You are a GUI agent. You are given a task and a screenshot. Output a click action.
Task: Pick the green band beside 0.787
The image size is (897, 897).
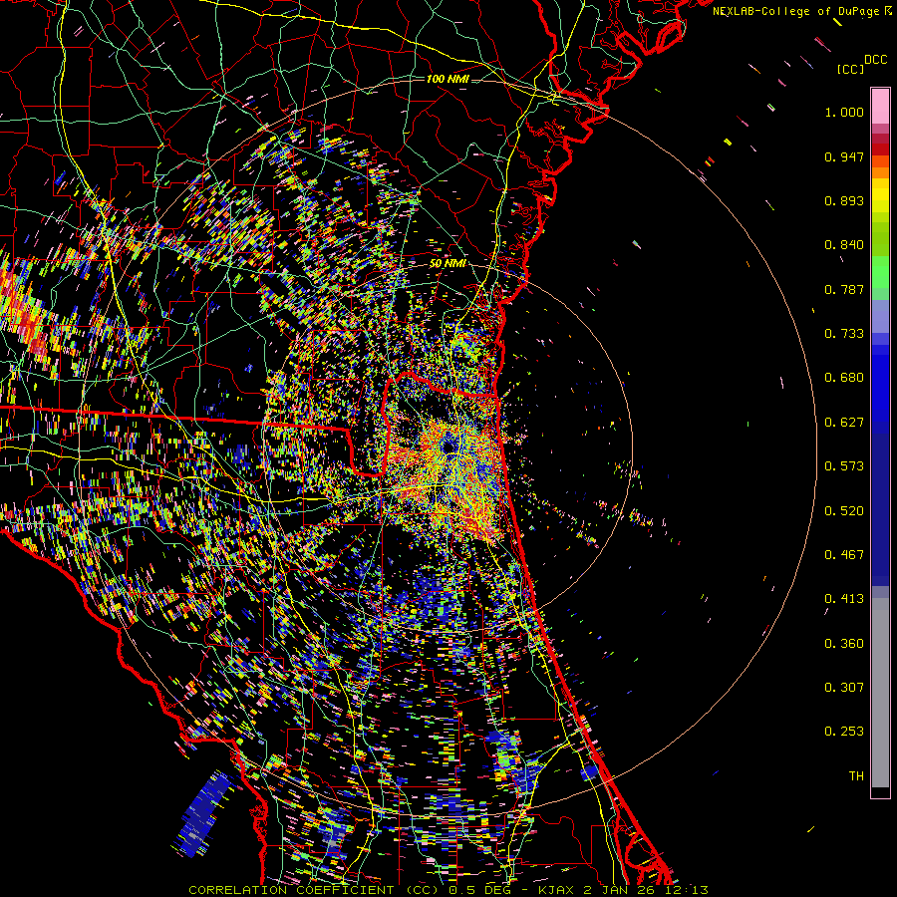(880, 279)
